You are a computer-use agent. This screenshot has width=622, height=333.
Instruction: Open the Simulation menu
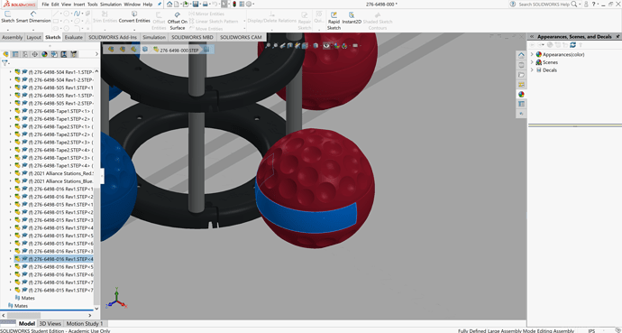111,5
